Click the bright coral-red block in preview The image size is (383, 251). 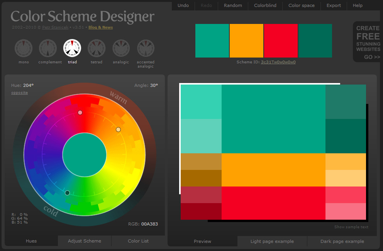coord(346,195)
